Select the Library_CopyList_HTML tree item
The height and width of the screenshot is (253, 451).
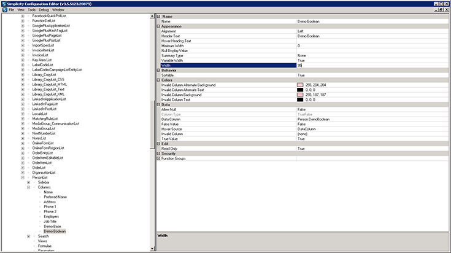click(x=50, y=84)
